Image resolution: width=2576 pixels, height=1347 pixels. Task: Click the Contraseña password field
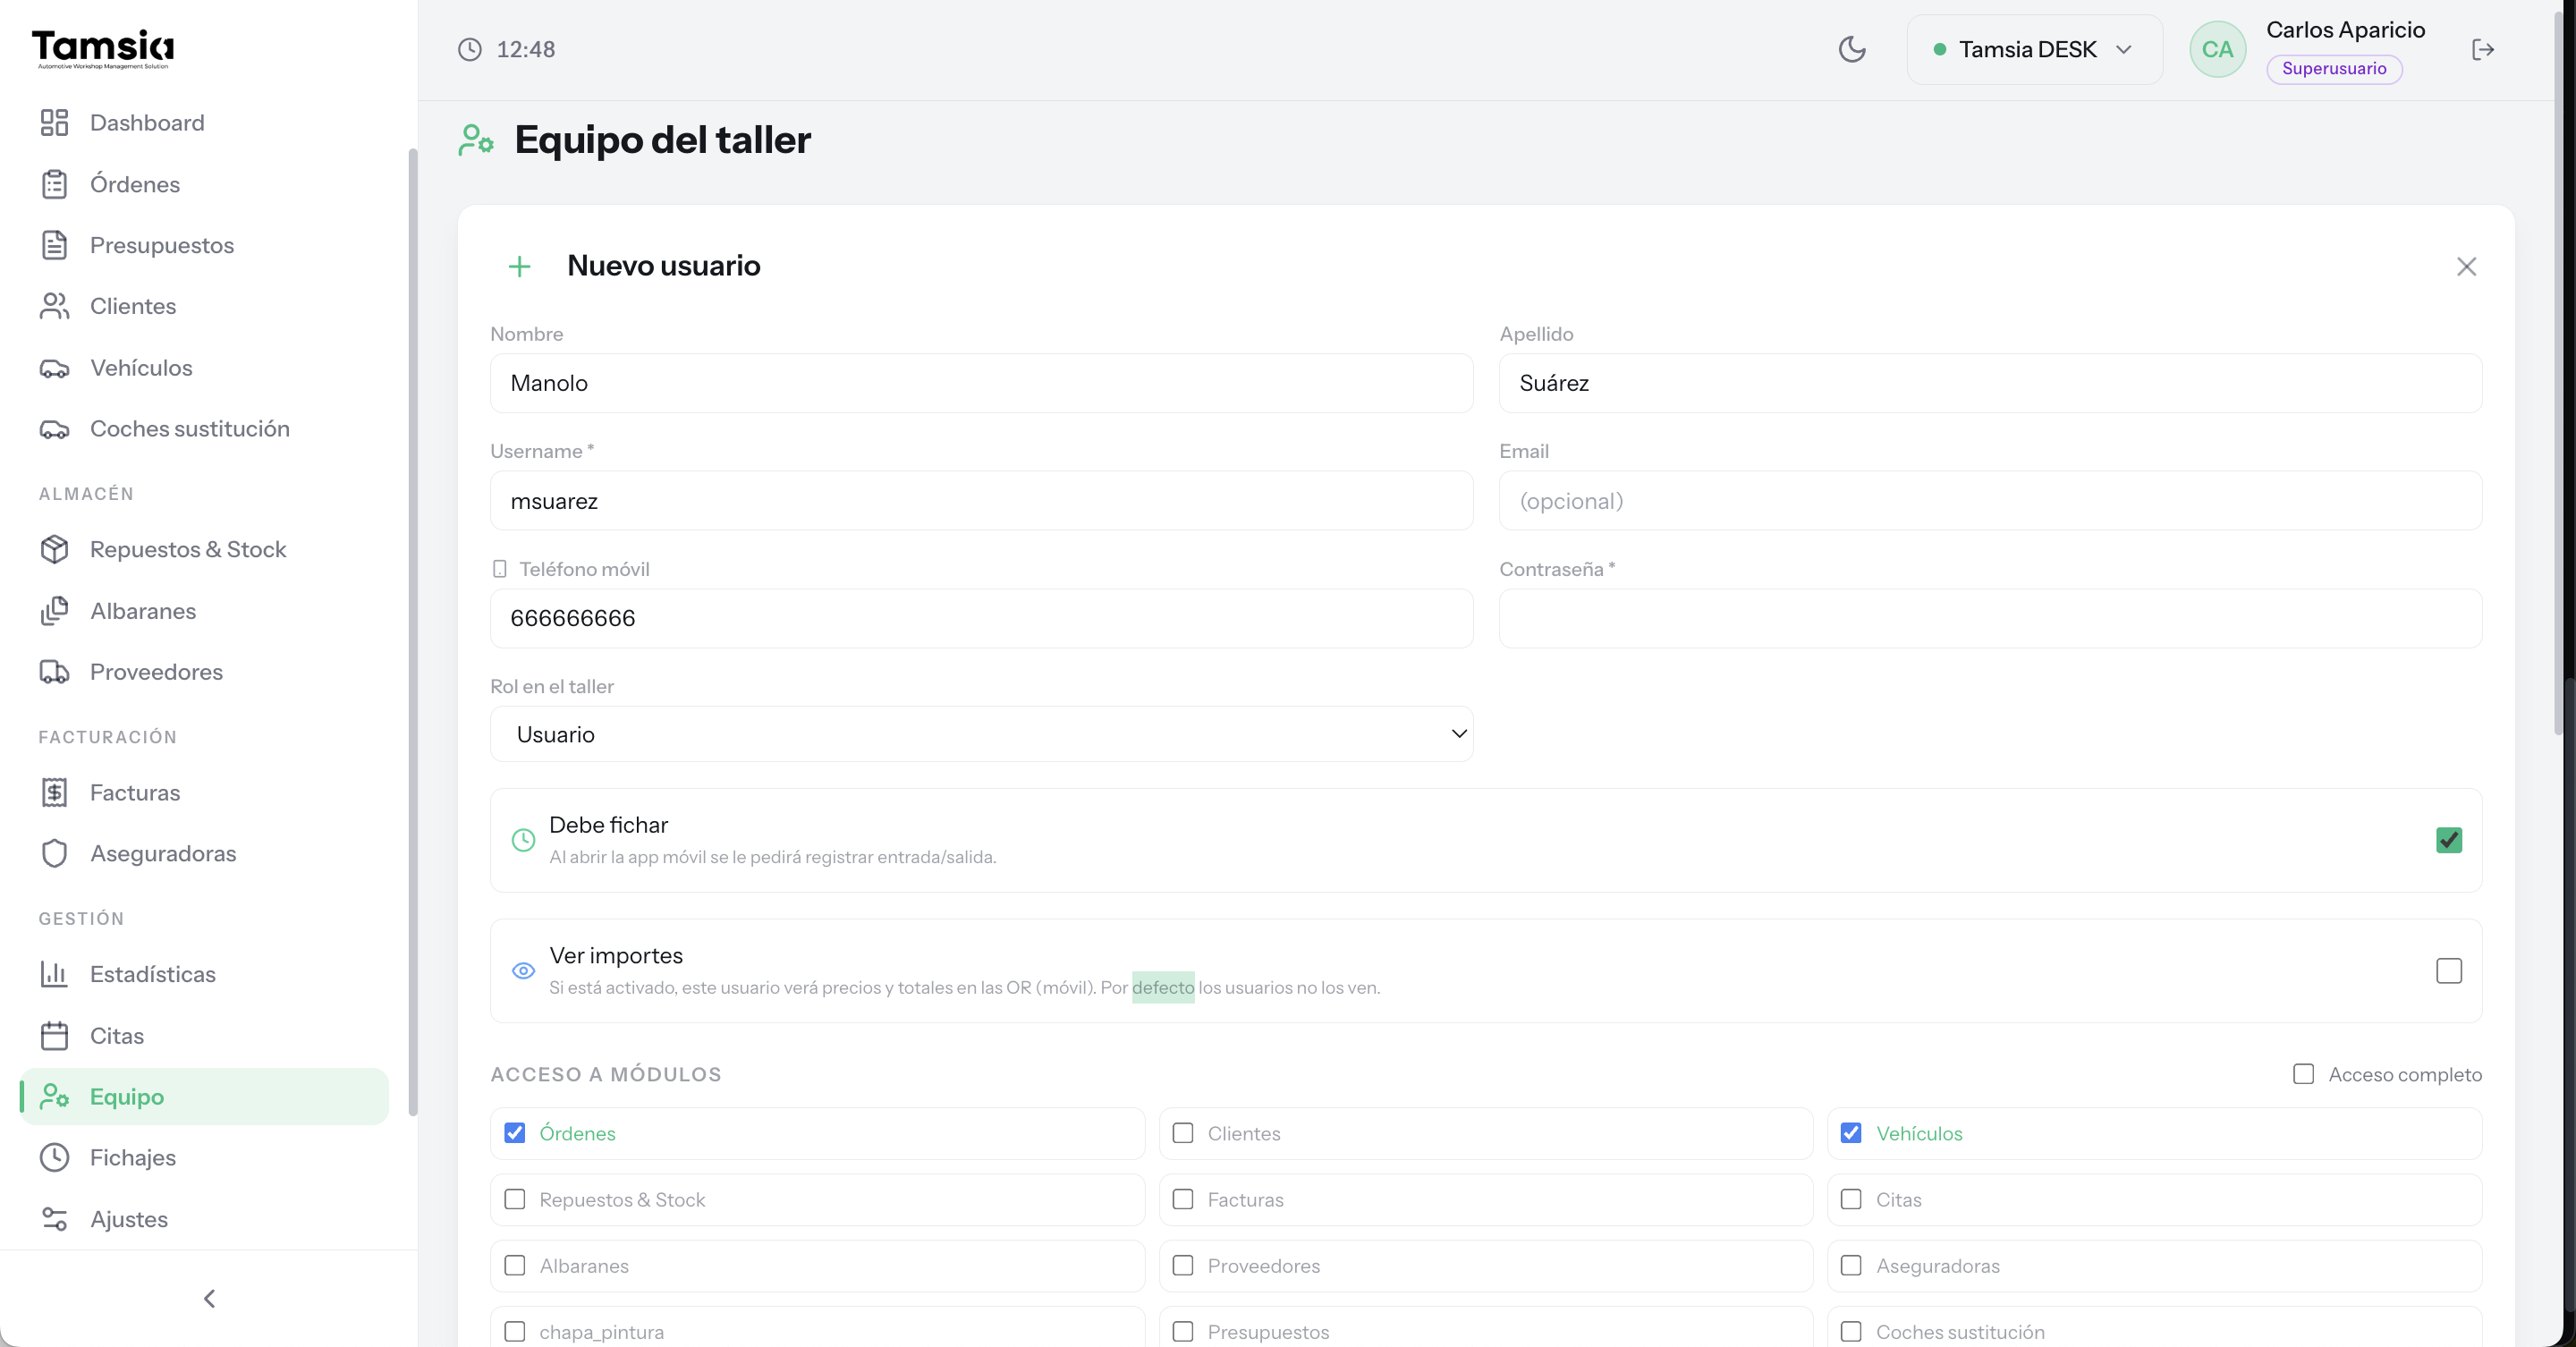1990,618
